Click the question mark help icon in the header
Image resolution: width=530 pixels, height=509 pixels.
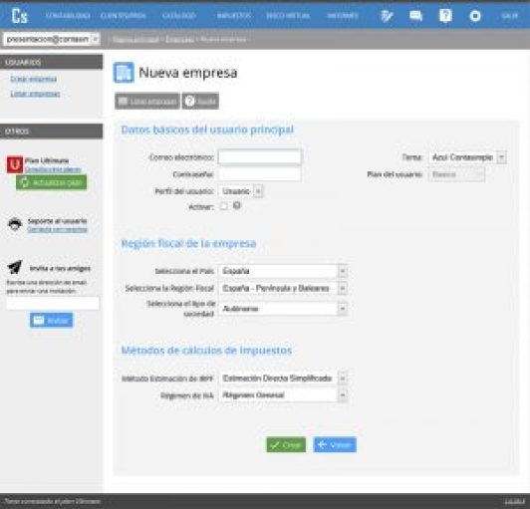click(x=445, y=16)
